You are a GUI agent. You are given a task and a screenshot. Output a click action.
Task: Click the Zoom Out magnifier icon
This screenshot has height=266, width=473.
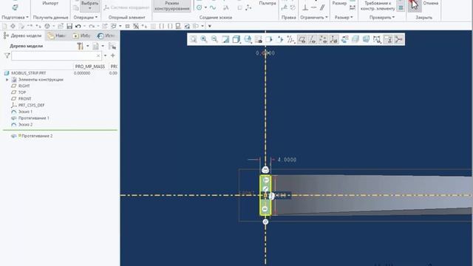point(214,39)
